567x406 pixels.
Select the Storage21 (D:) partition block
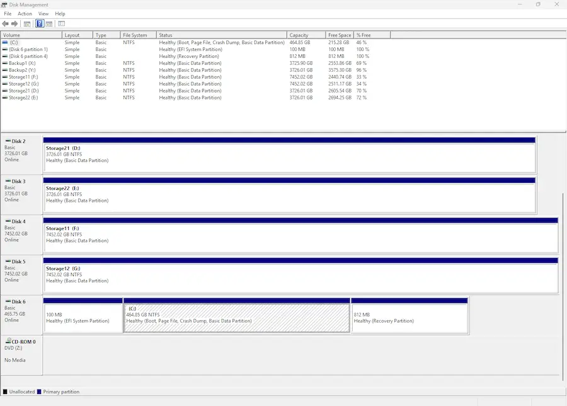289,155
